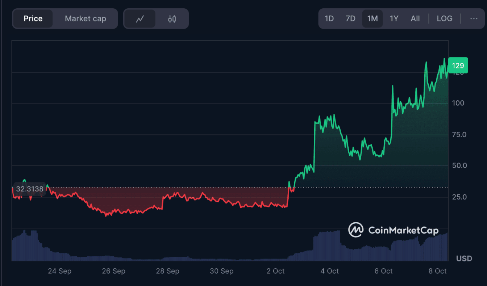The height and width of the screenshot is (286, 487).
Task: Click the 8 Oct date marker
Action: [437, 271]
